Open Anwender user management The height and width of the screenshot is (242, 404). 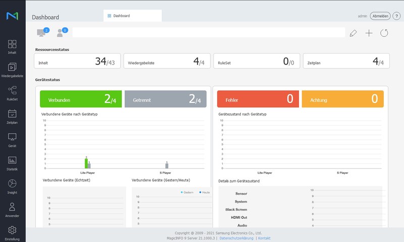tap(12, 209)
